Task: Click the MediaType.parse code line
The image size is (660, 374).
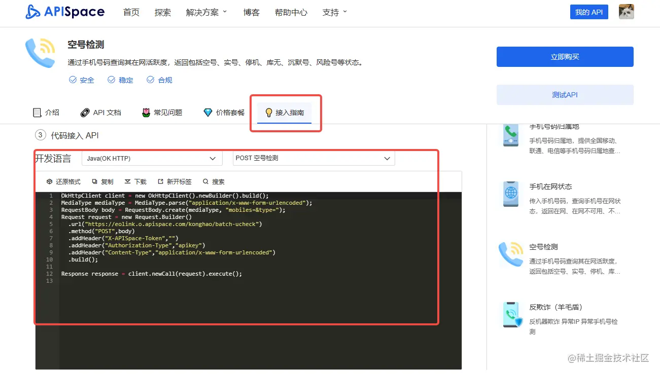Action: [x=187, y=202]
